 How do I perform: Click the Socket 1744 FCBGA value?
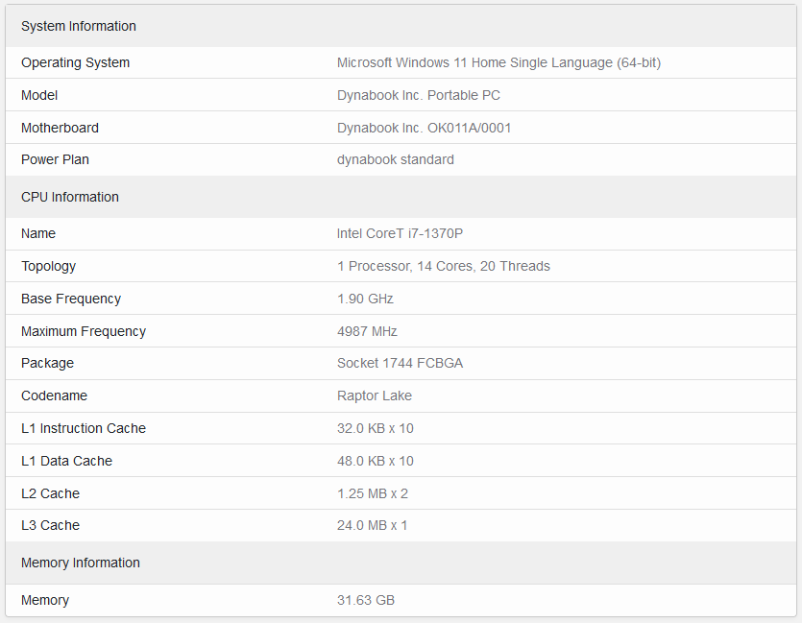point(400,364)
